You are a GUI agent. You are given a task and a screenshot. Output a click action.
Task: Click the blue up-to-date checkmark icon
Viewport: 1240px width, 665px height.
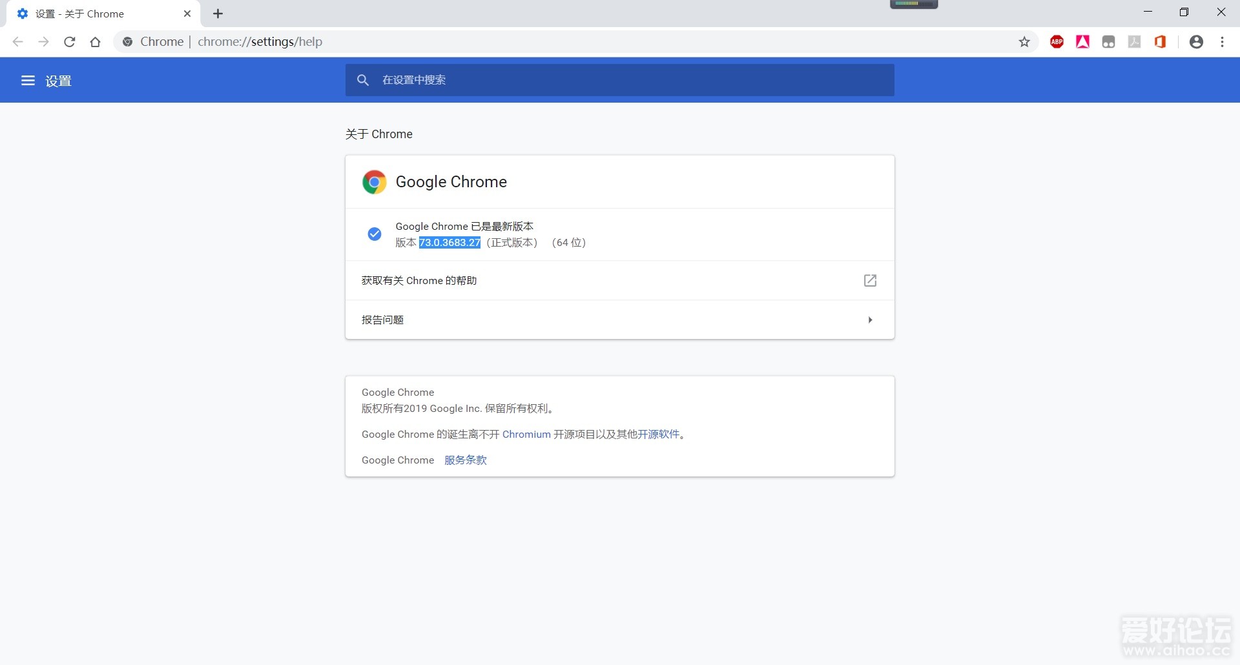coord(375,234)
